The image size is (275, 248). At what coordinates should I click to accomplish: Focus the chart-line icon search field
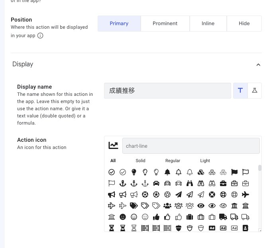[191, 146]
